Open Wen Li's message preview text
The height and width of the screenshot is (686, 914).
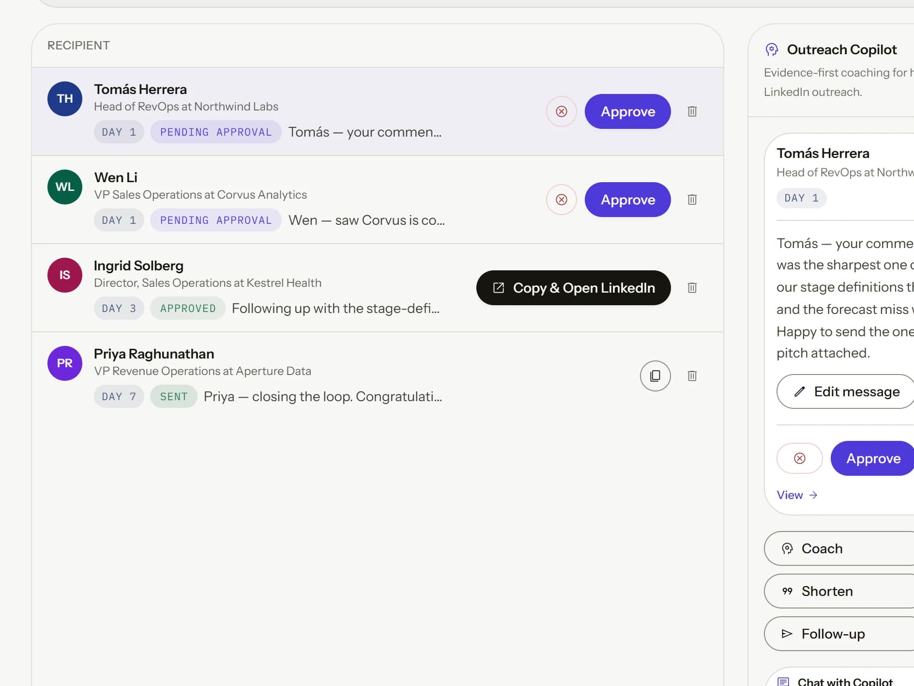(366, 220)
